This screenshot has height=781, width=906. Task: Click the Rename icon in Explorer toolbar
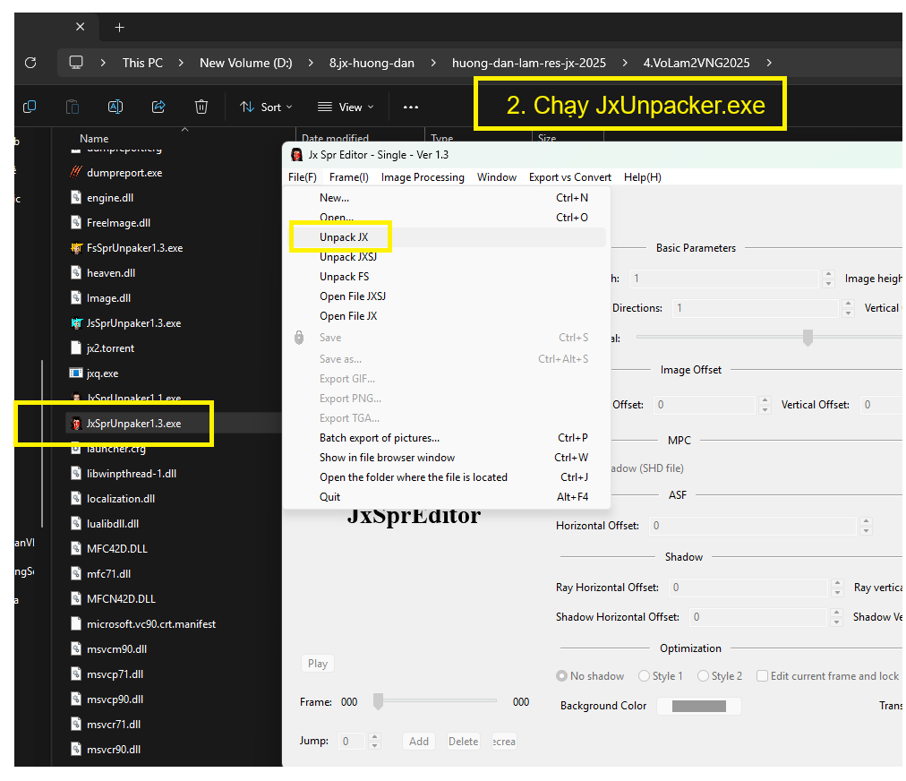coord(115,107)
